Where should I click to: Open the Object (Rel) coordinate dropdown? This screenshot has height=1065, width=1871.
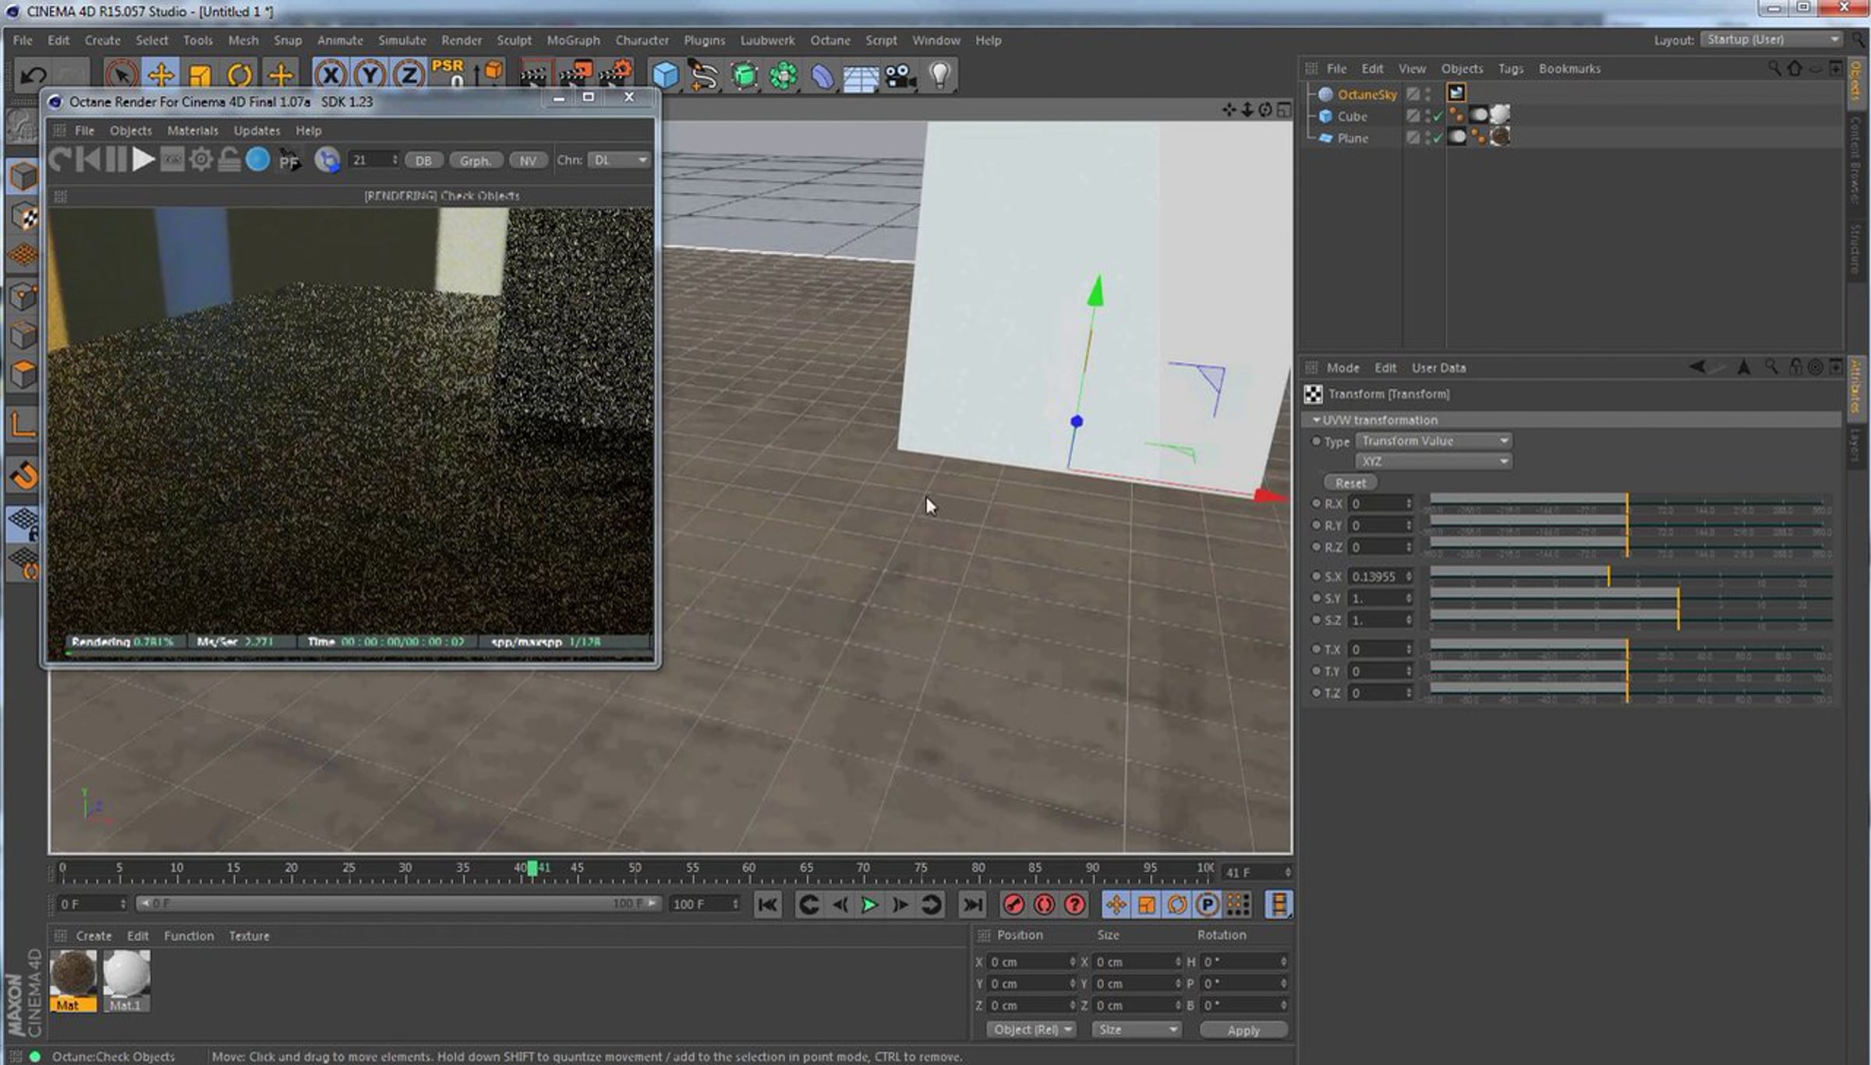1031,1030
